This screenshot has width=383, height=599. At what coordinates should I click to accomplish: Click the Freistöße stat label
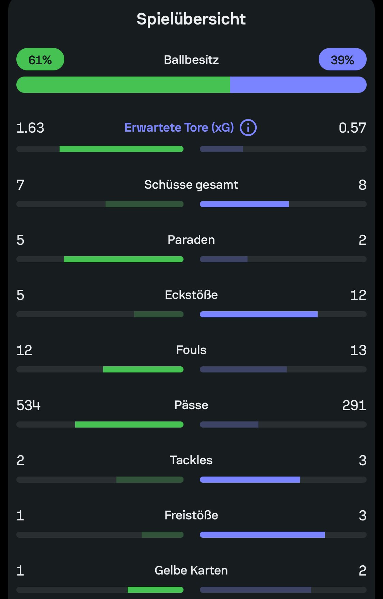tap(191, 515)
